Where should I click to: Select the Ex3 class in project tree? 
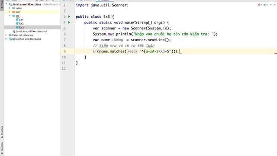pos(21,27)
